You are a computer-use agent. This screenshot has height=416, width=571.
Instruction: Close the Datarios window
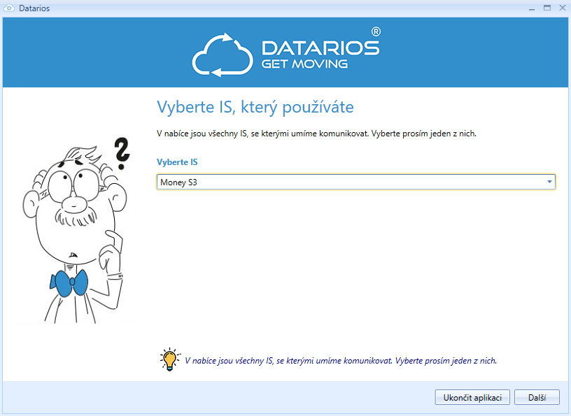pyautogui.click(x=561, y=8)
